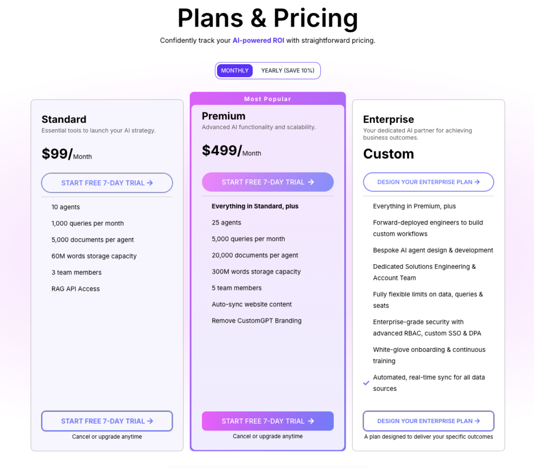Click the arrow icon in Standard's top trial button
Screen dimensions: 534x468
(x=151, y=183)
